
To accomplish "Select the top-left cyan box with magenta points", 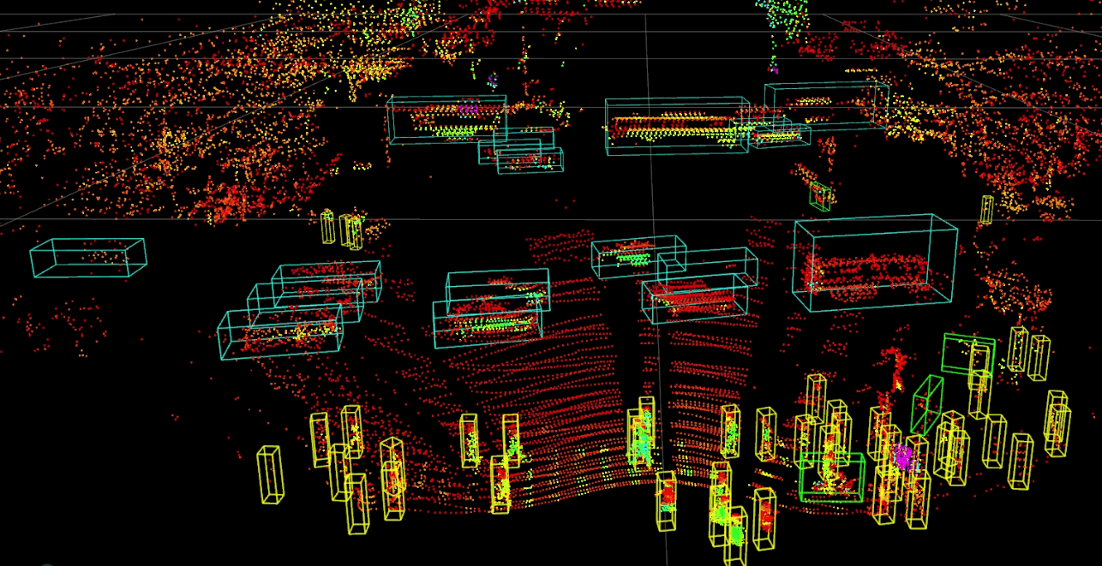I will [x=446, y=119].
